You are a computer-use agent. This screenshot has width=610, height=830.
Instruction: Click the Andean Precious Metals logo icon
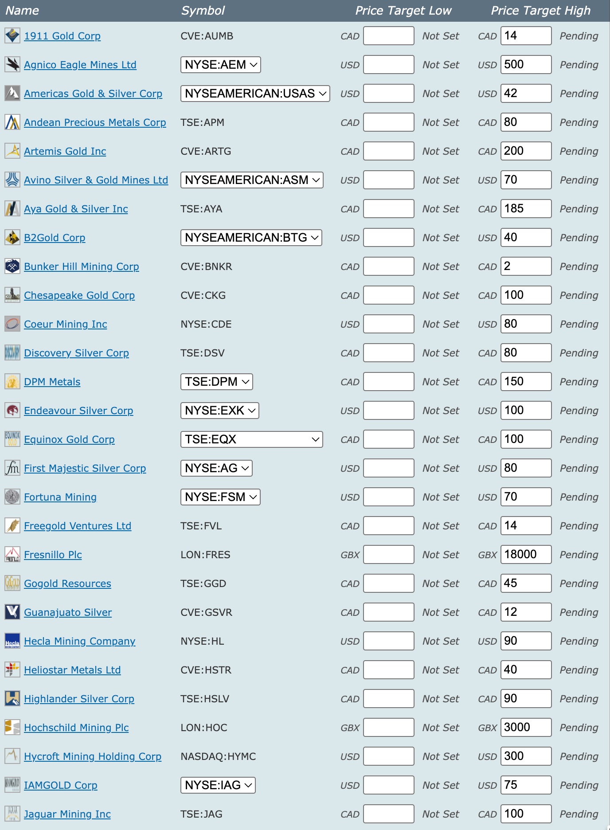[12, 122]
